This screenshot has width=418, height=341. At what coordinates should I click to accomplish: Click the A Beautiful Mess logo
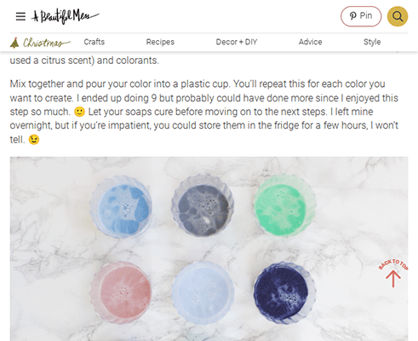66,16
